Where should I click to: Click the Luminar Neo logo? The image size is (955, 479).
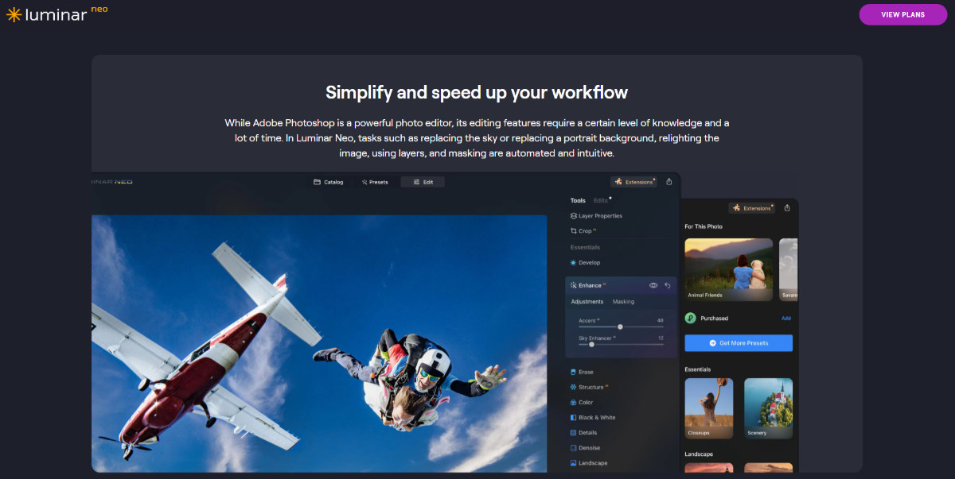click(x=57, y=14)
